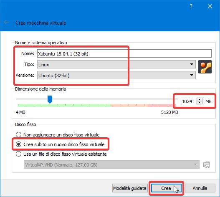Open the Versione dropdown showing Ubuntu (32-bit)
This screenshot has height=197, width=220.
(116, 75)
